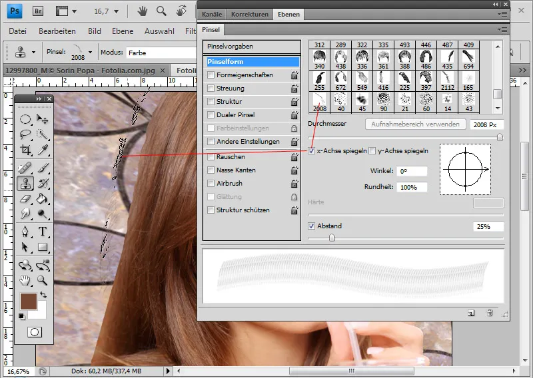Select the Magic Wand tool
Image resolution: width=533 pixels, height=378 pixels.
[x=43, y=134]
